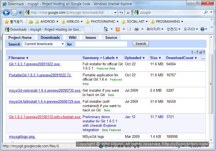Open the search provider dropdown arrow

point(211,12)
